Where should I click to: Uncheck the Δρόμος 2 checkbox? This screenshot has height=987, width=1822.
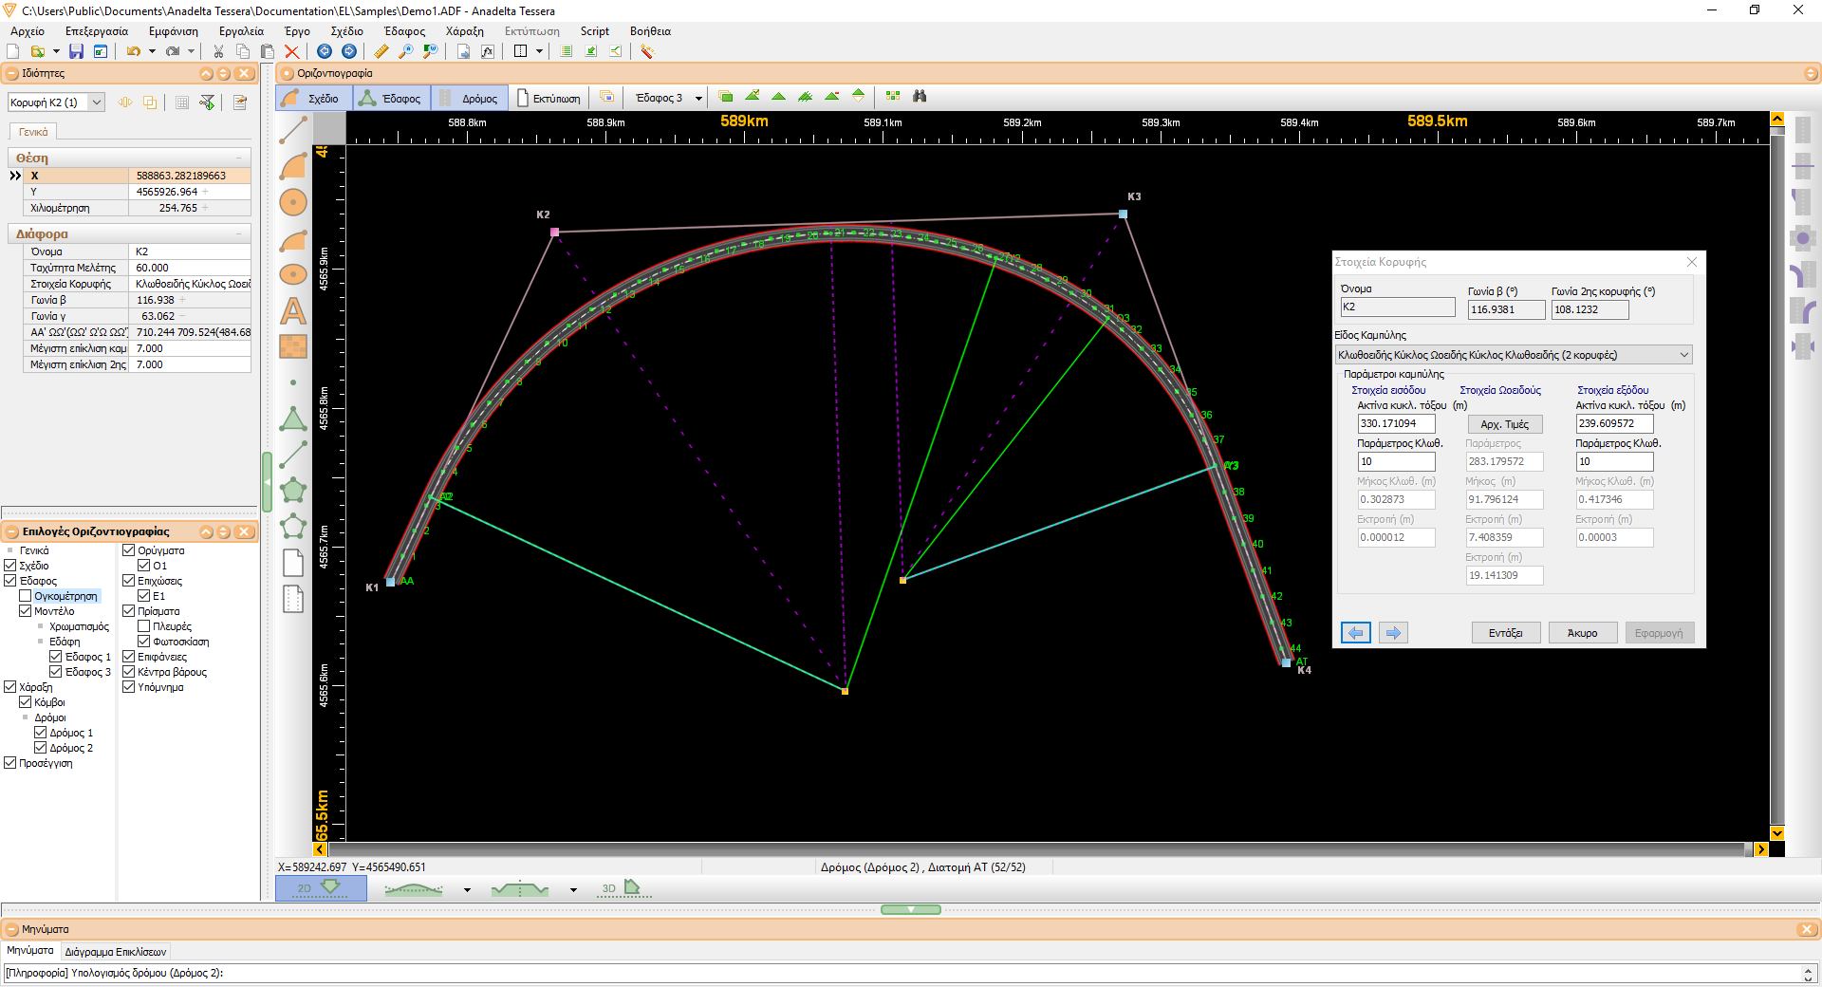point(41,748)
